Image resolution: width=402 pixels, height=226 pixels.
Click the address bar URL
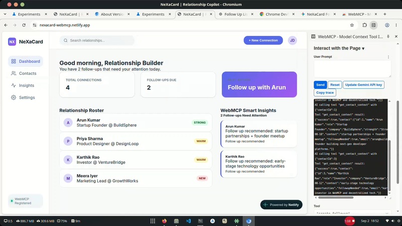(x=65, y=25)
